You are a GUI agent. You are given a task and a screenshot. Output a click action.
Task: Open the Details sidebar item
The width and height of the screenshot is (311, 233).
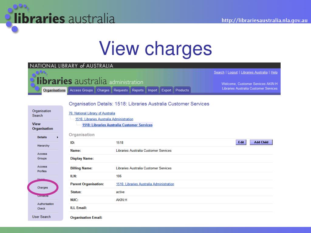[42, 137]
